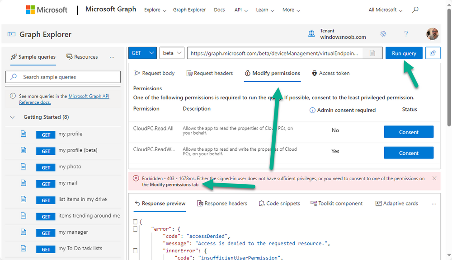Screen dimensions: 452x260
Task: Open the help question mark icon
Action: (406, 34)
